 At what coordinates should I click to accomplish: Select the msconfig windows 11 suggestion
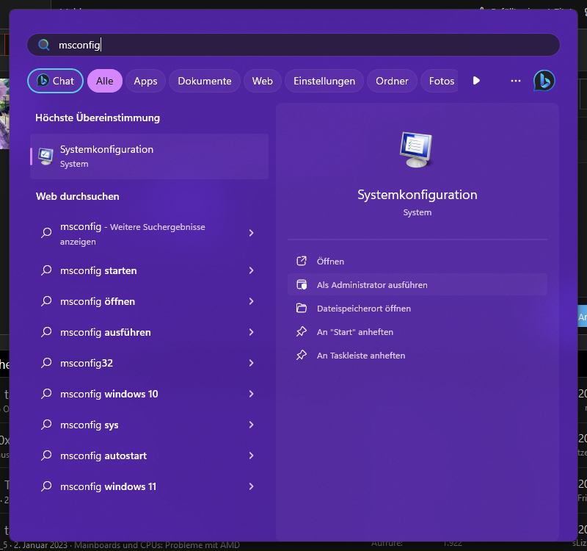pyautogui.click(x=150, y=486)
